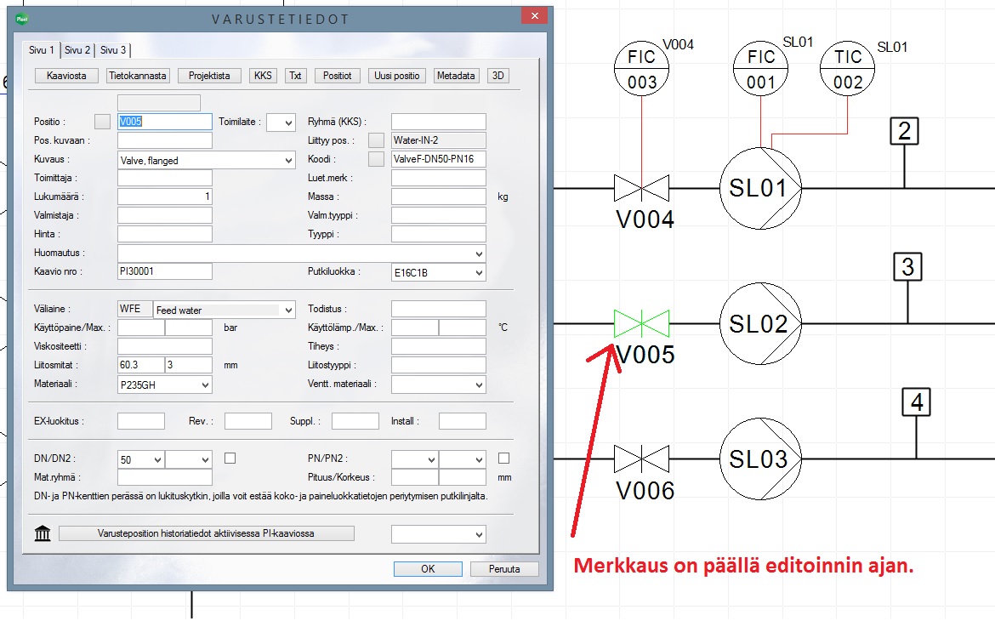Screen dimensions: 995x621
Task: Click the Peruuta button
Action: pos(503,569)
